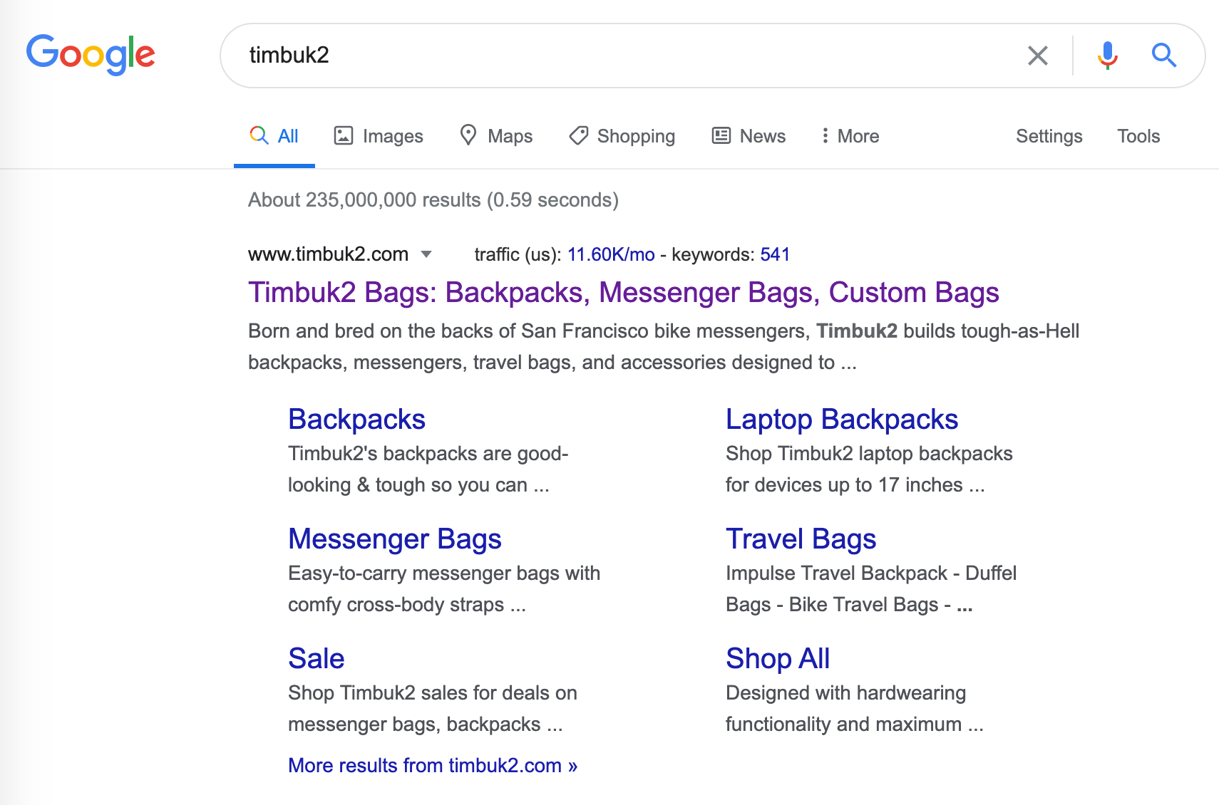Click the www.timbuk2.com URL text
Viewport: 1219px width, 805px height.
tap(328, 254)
